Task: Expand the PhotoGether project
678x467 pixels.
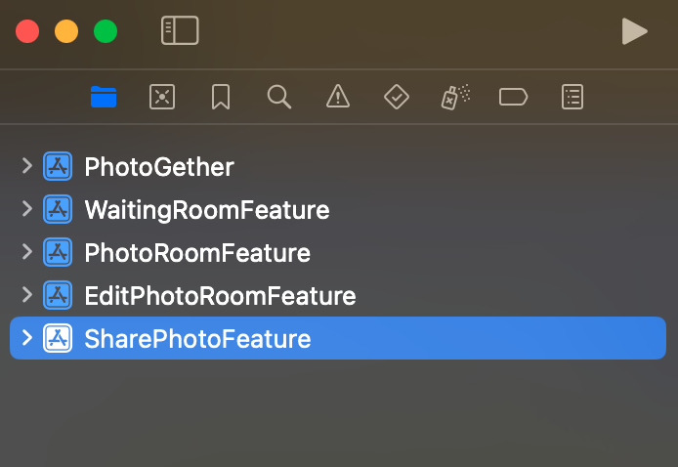Action: [27, 167]
